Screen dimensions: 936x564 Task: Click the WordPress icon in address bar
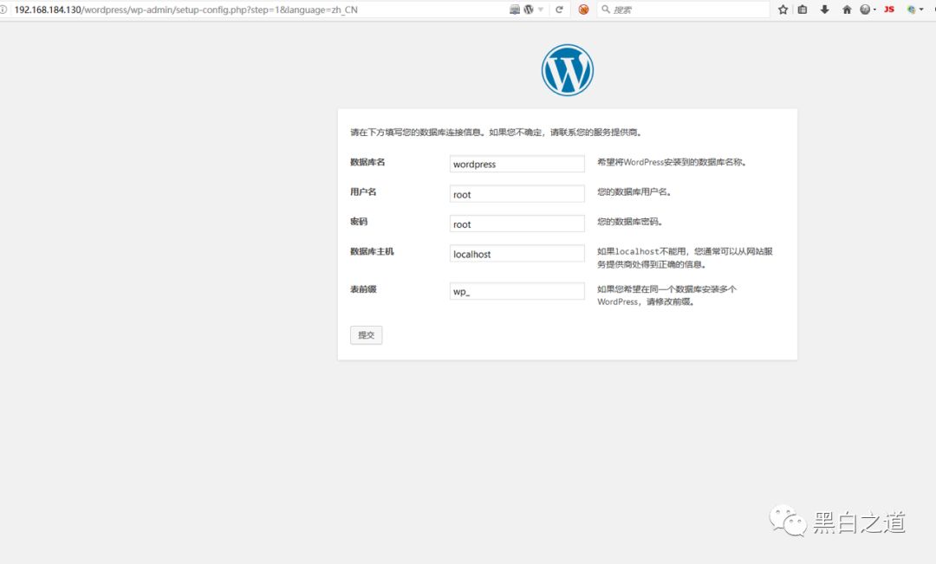point(529,10)
